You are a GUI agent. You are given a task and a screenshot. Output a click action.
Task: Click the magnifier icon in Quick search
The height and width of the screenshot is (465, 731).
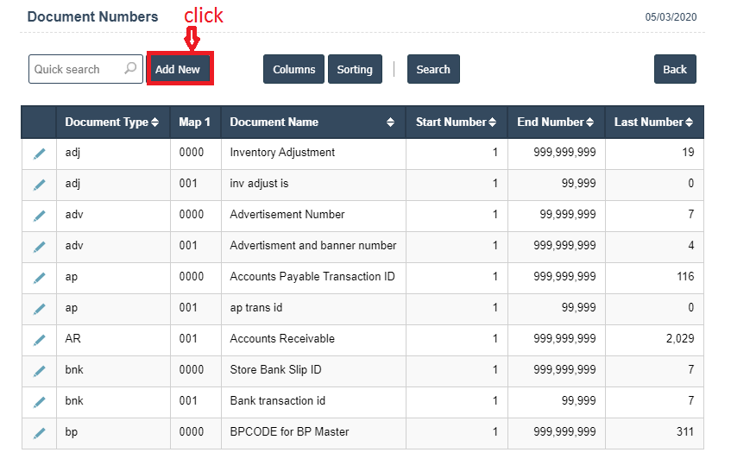(x=130, y=69)
